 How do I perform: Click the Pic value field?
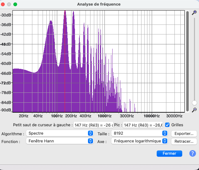point(143,125)
